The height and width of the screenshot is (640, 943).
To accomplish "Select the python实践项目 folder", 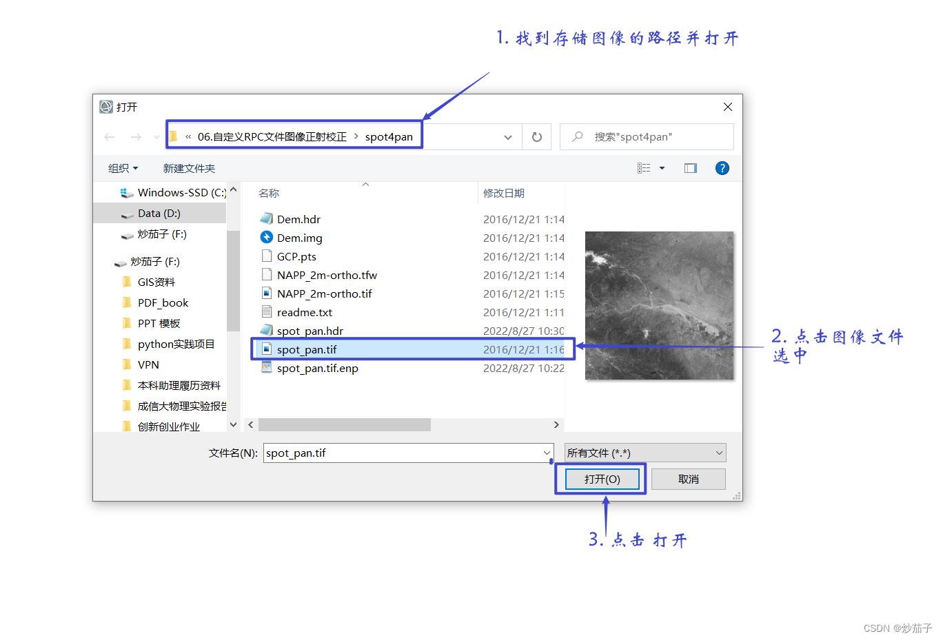I will (176, 344).
